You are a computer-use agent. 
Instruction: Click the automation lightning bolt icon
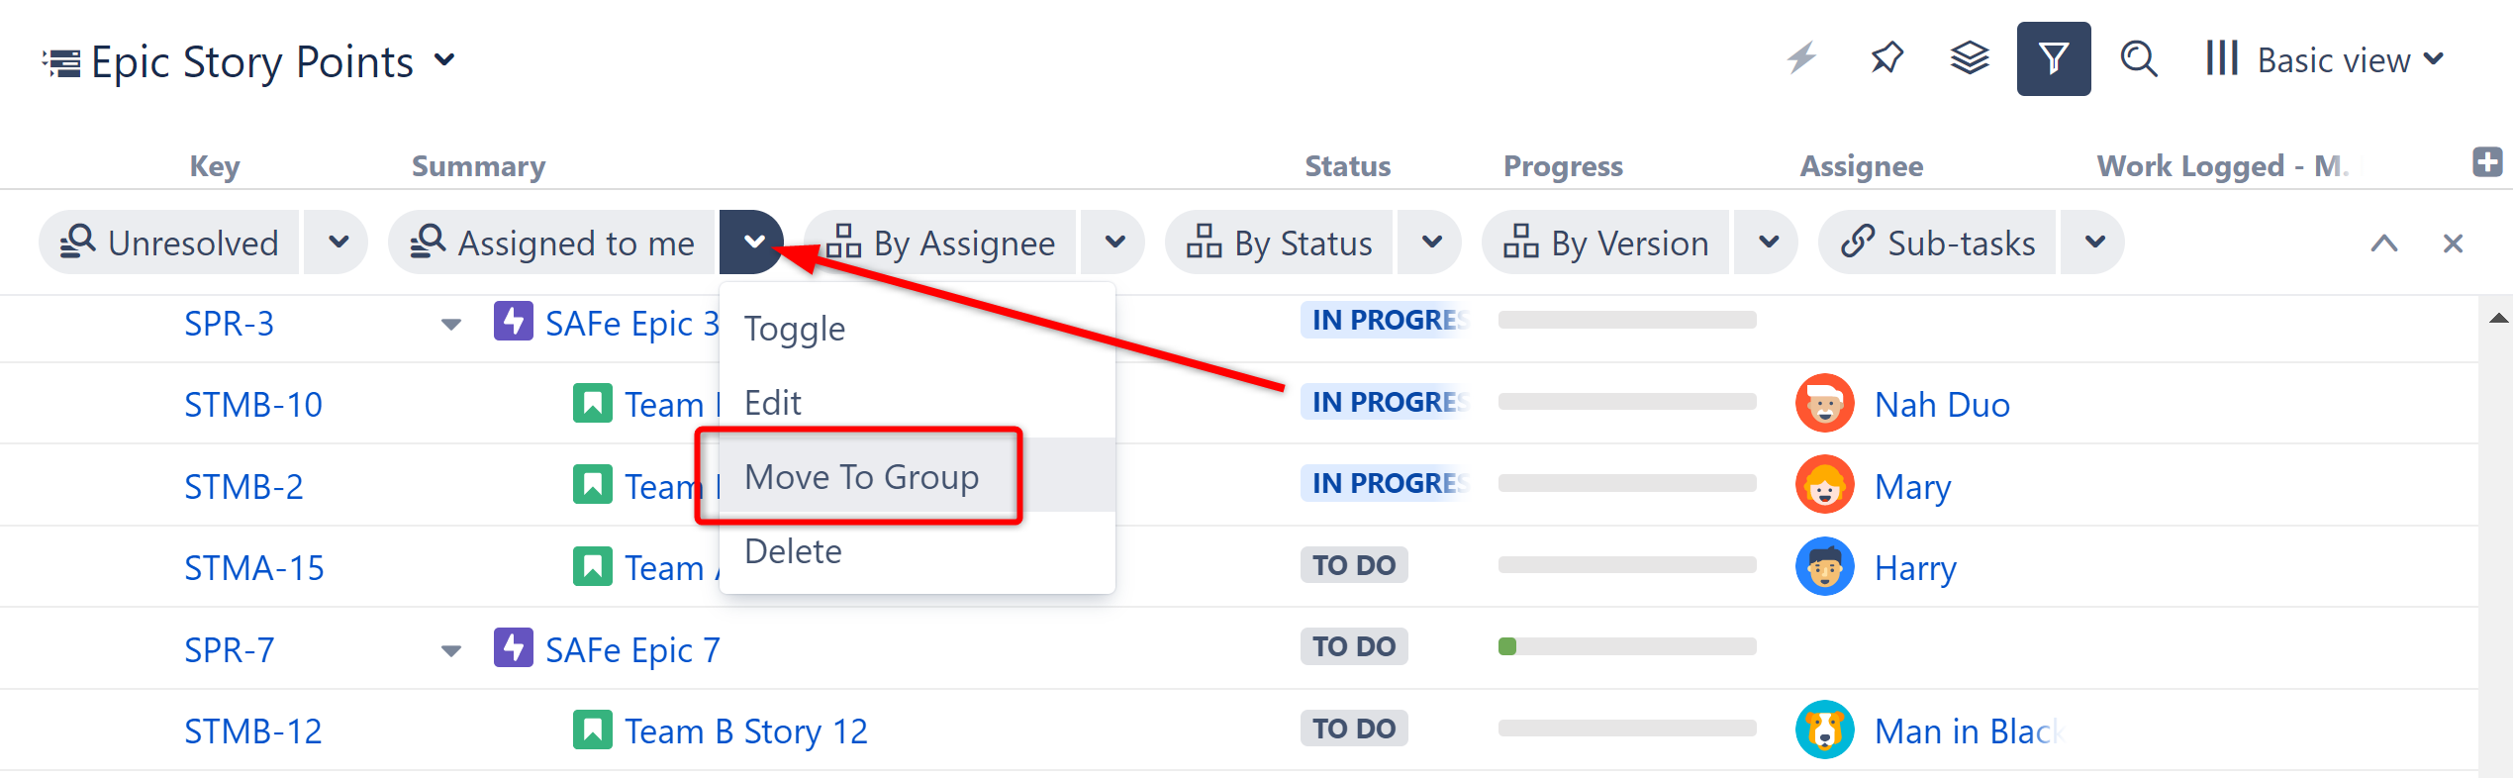[1801, 58]
